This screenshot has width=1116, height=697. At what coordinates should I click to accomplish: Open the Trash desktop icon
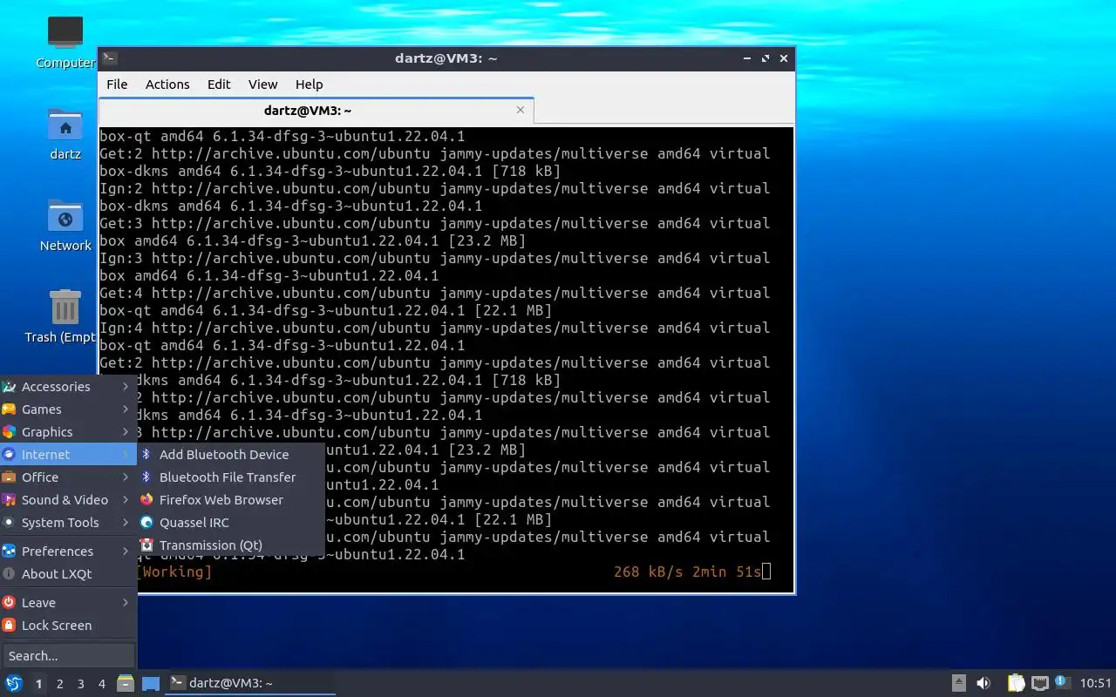tap(65, 308)
